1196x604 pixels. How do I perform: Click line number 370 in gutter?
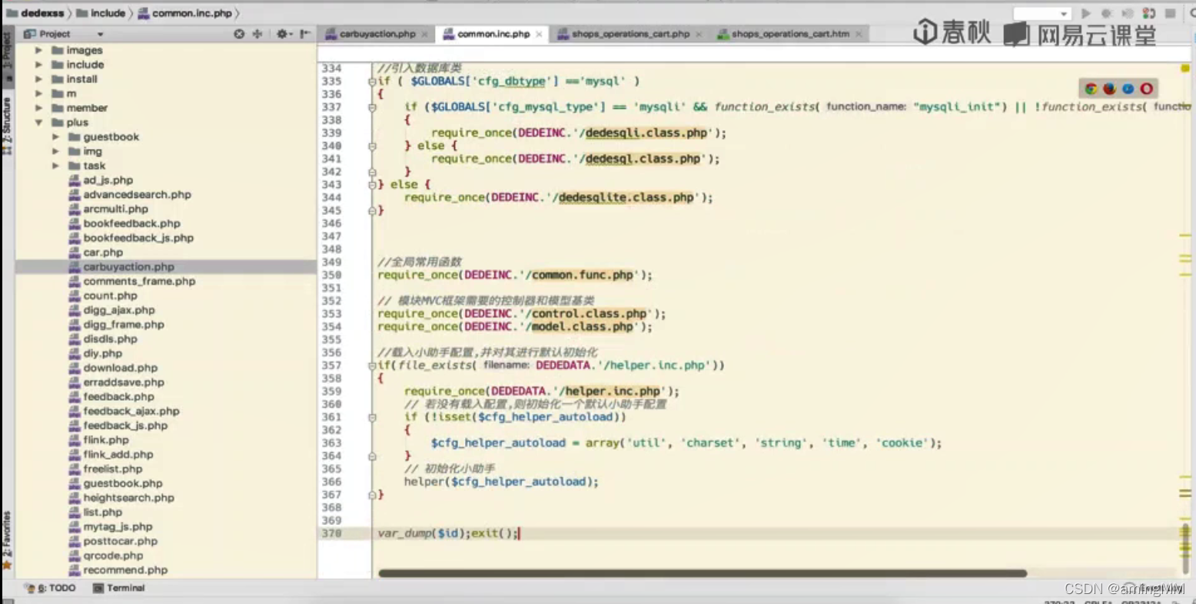tap(331, 533)
